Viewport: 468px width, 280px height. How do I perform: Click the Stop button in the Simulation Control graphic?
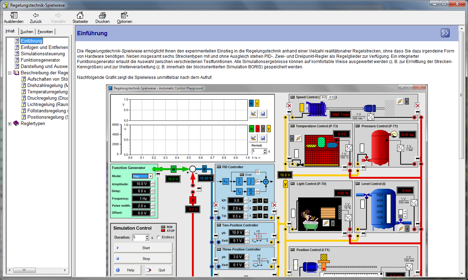143,259
